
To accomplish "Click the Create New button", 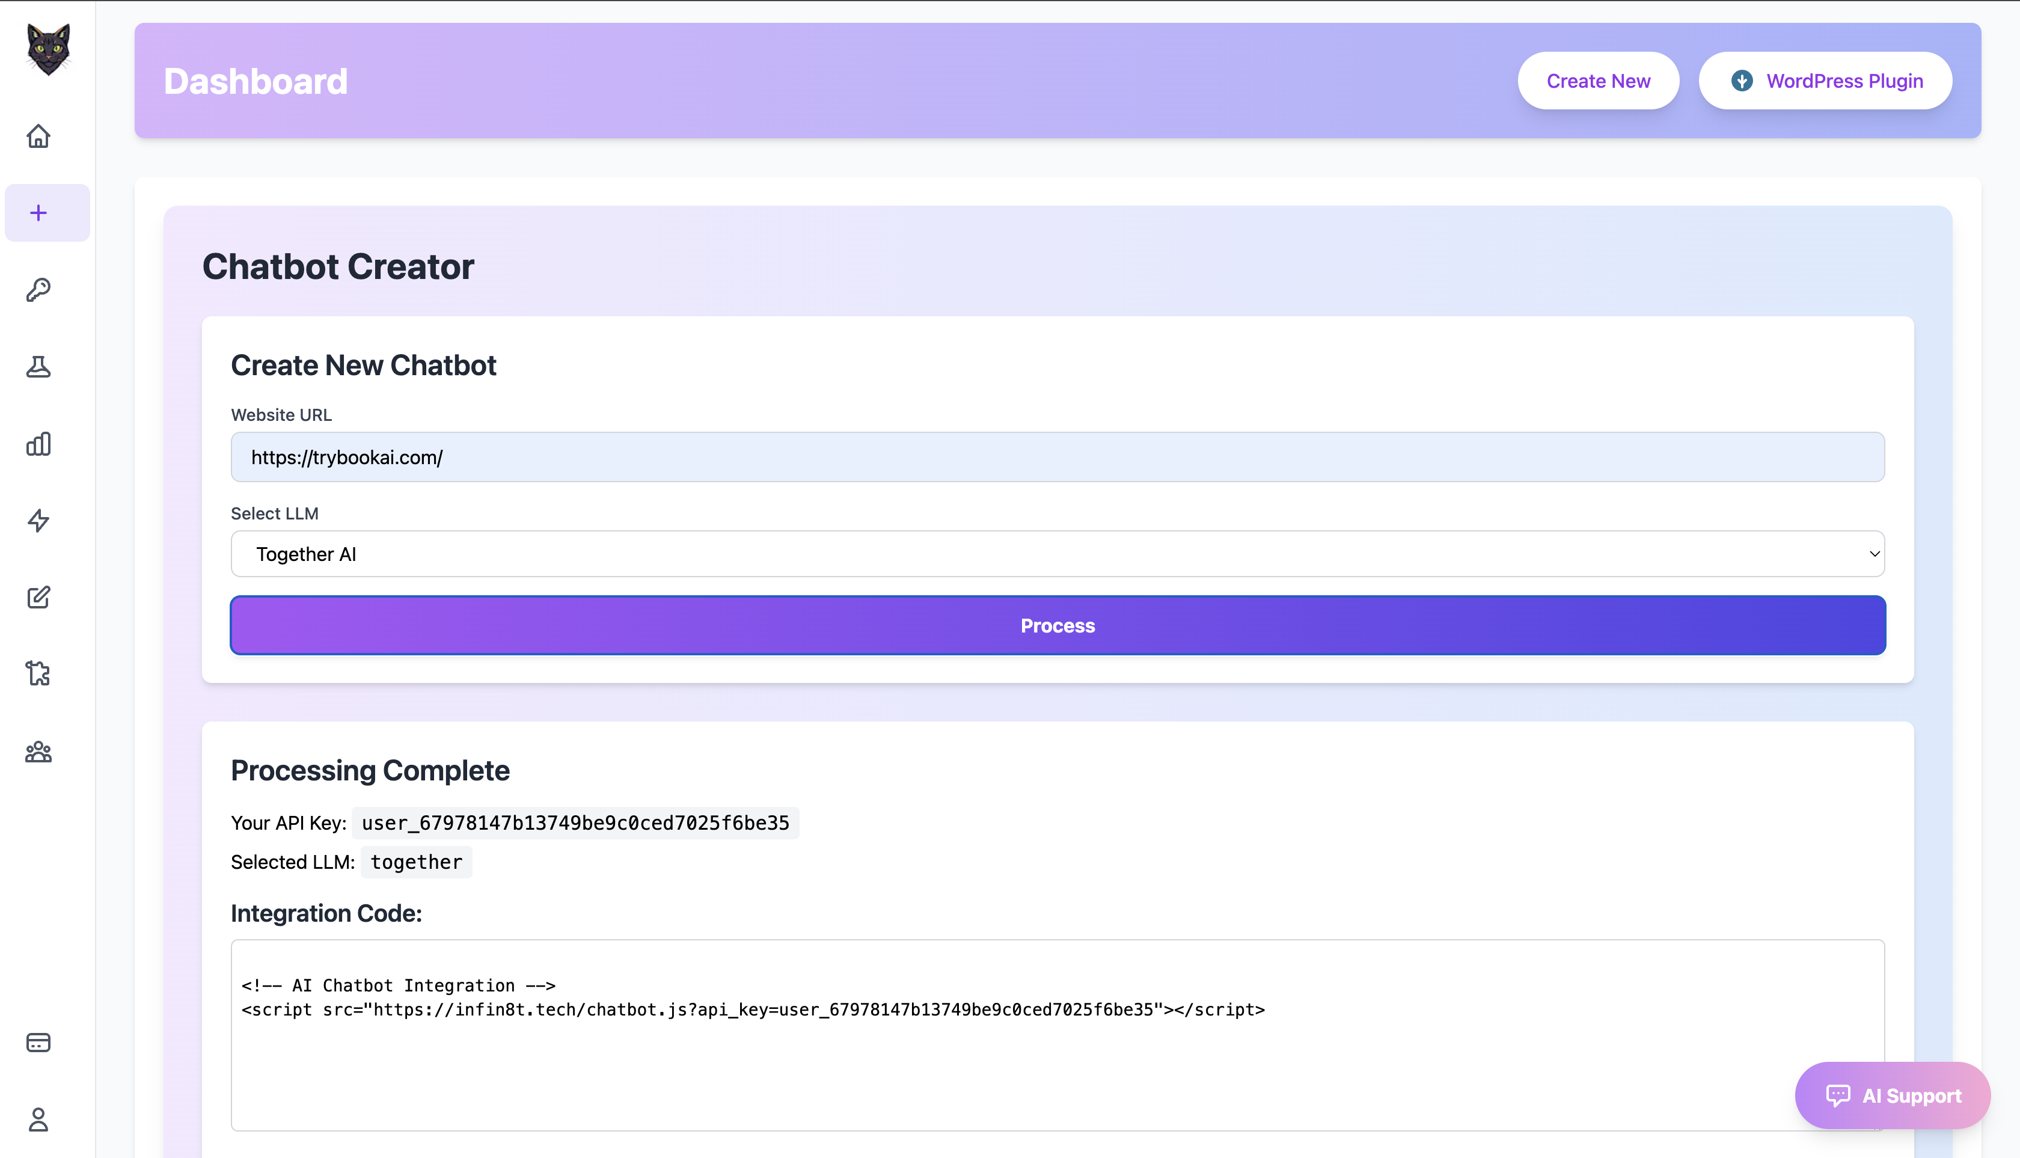I will click(x=1598, y=81).
